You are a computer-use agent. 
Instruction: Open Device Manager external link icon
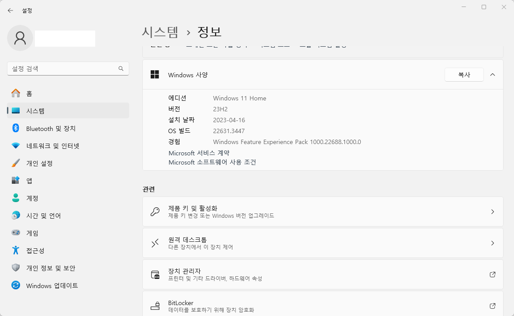(492, 275)
